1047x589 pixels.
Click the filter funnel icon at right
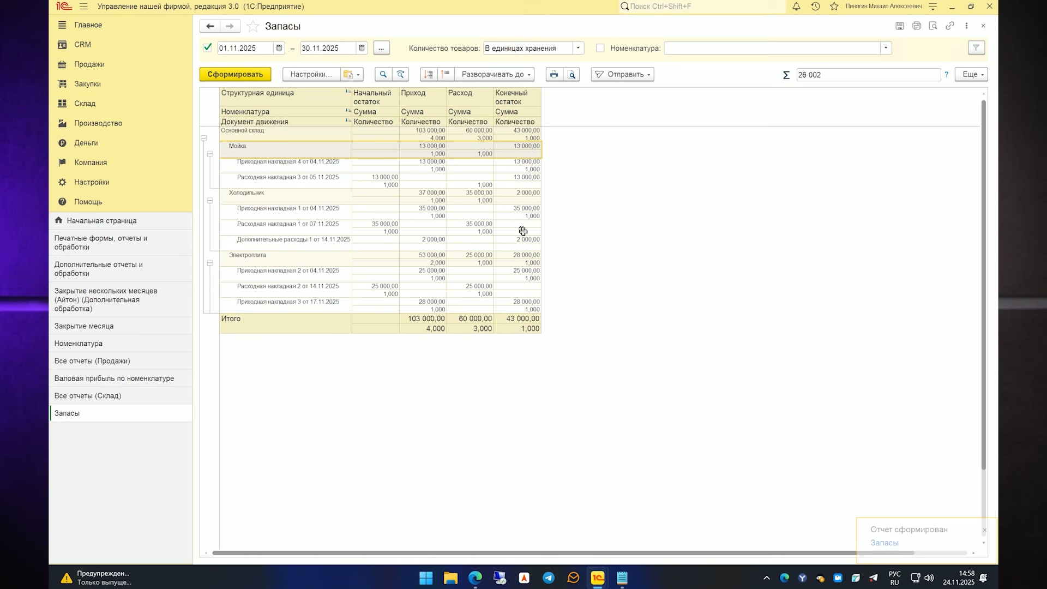[x=976, y=48]
